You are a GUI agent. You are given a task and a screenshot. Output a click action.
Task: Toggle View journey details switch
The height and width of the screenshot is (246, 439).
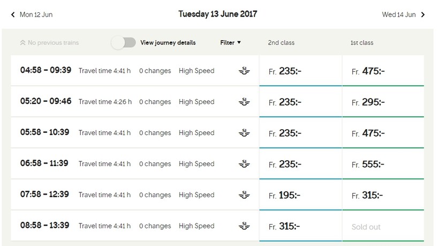click(124, 42)
